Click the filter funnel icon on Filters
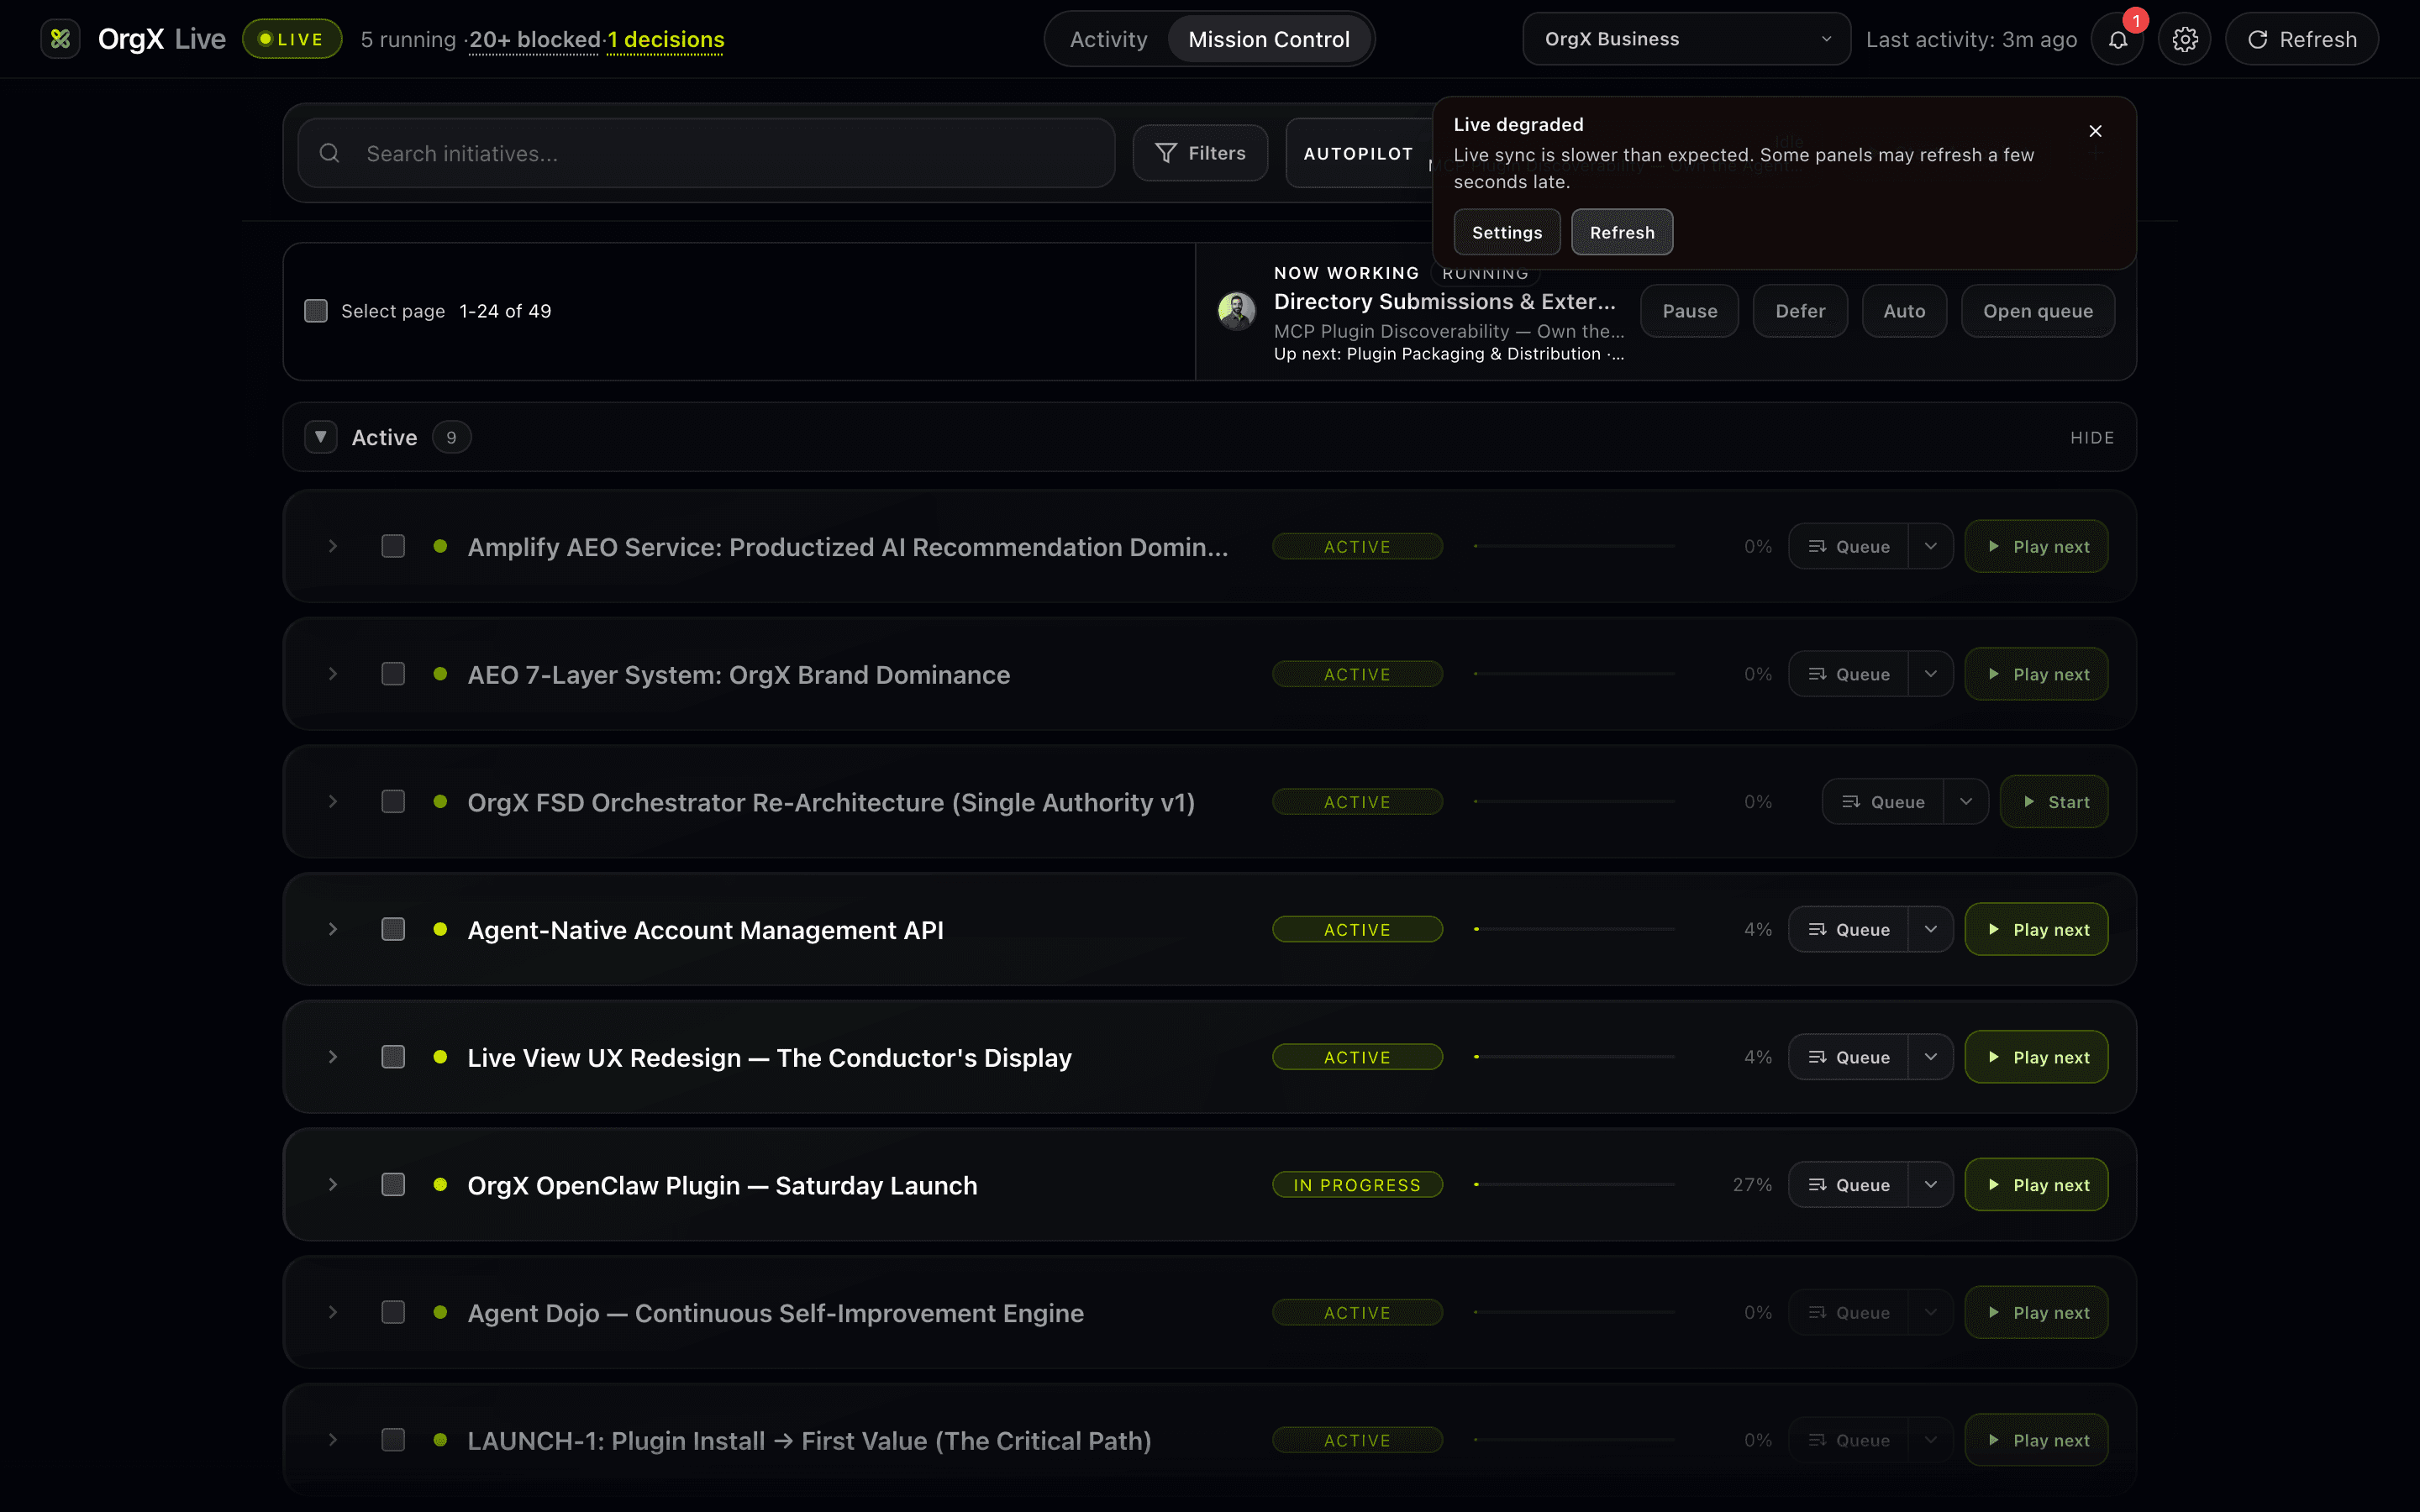Image resolution: width=2420 pixels, height=1512 pixels. (1167, 152)
